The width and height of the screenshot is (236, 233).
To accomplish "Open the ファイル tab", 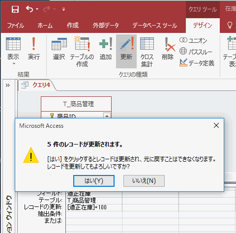I will click(16, 26).
